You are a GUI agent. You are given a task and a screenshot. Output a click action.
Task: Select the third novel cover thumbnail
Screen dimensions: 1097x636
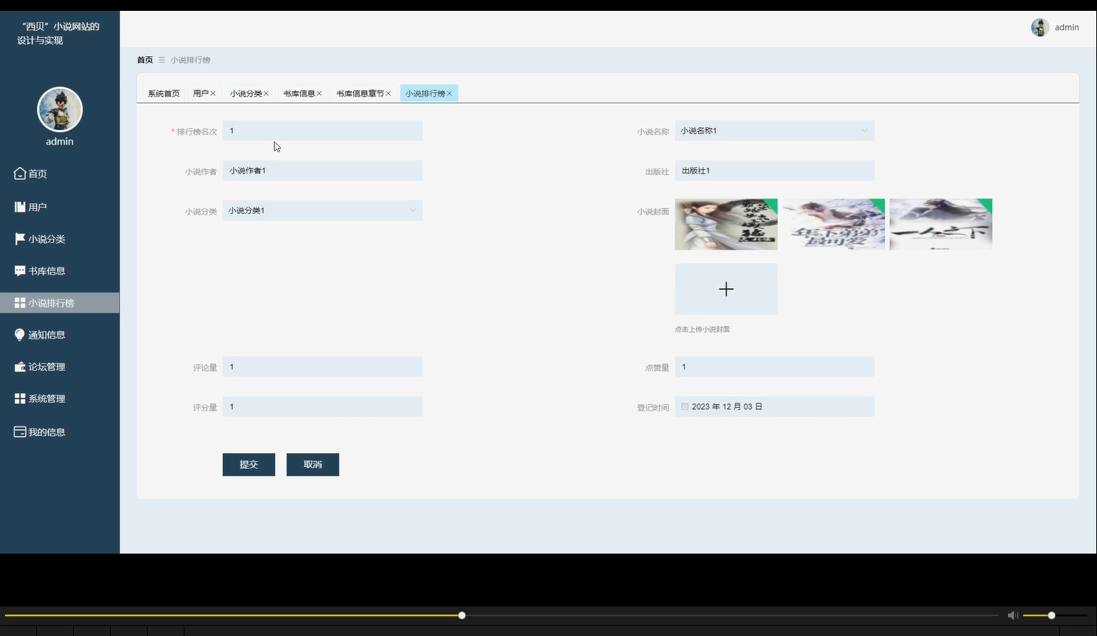[941, 224]
